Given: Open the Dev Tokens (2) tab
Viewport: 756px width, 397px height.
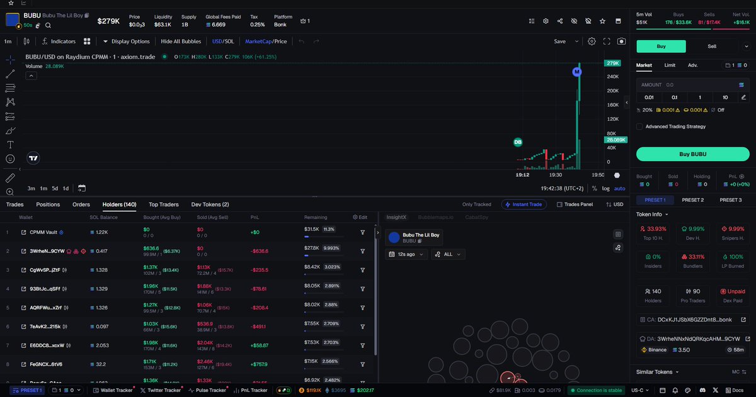Looking at the screenshot, I should (x=210, y=204).
